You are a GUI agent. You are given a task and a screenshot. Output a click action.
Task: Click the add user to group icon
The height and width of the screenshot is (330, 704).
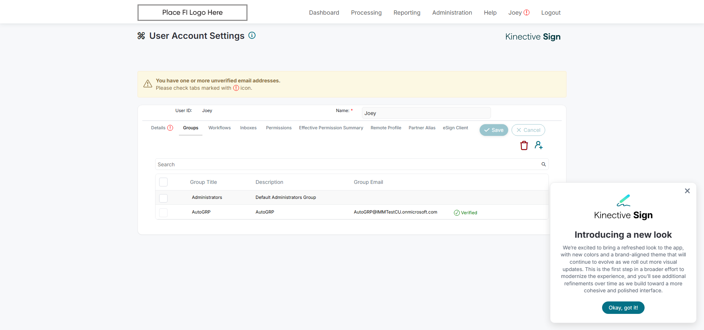point(539,145)
